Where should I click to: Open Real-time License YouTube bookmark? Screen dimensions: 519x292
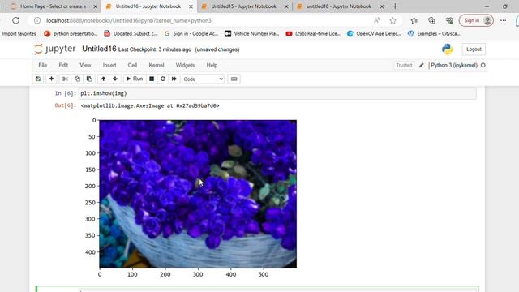(313, 34)
